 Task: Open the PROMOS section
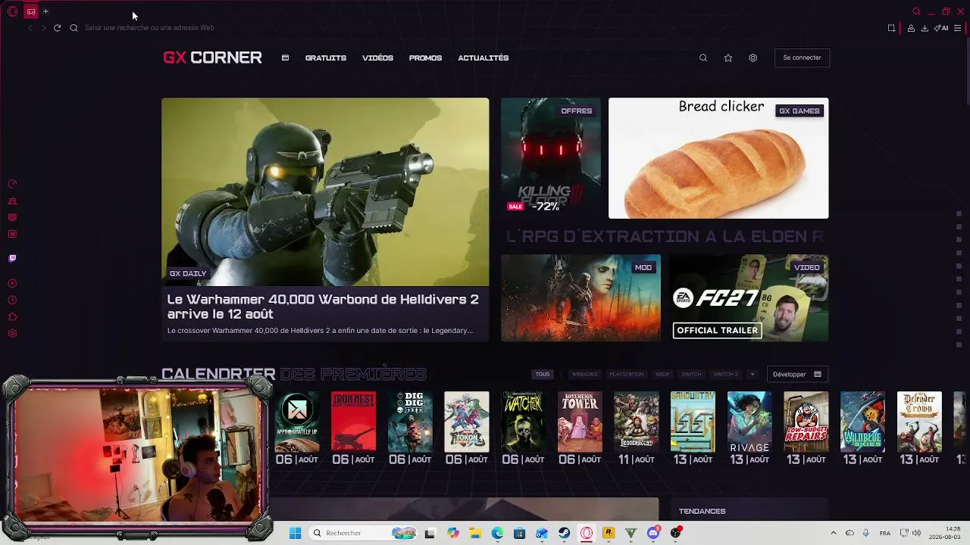tap(425, 58)
